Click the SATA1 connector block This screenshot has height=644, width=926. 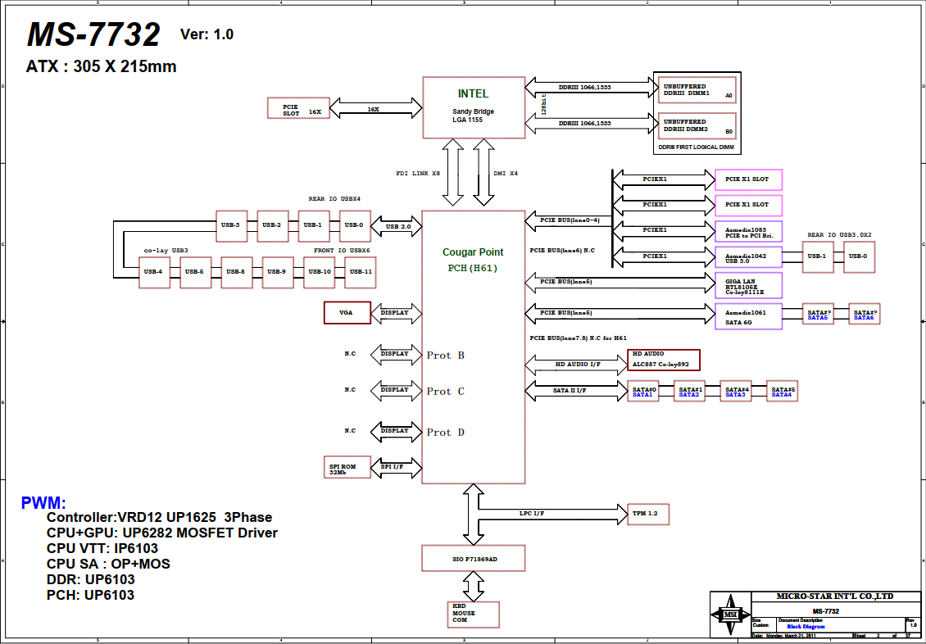point(643,391)
